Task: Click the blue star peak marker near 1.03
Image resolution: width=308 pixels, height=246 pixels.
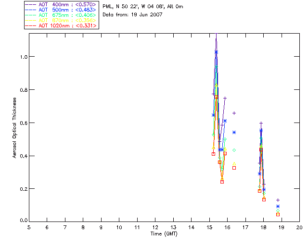Action: tap(216, 52)
